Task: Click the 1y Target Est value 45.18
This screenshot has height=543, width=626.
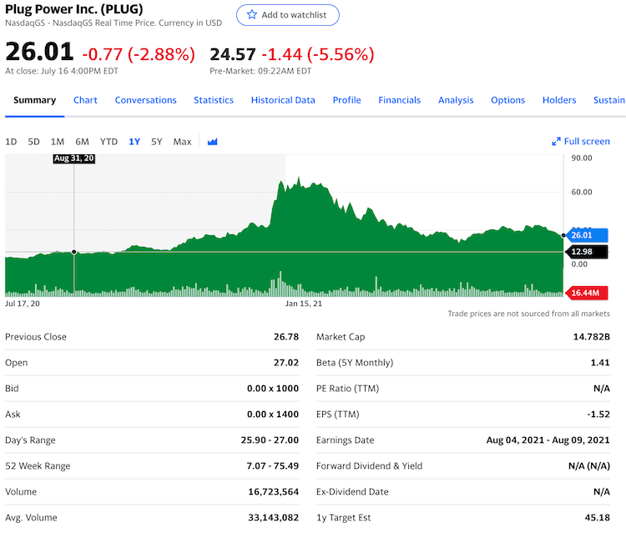Action: tap(598, 517)
